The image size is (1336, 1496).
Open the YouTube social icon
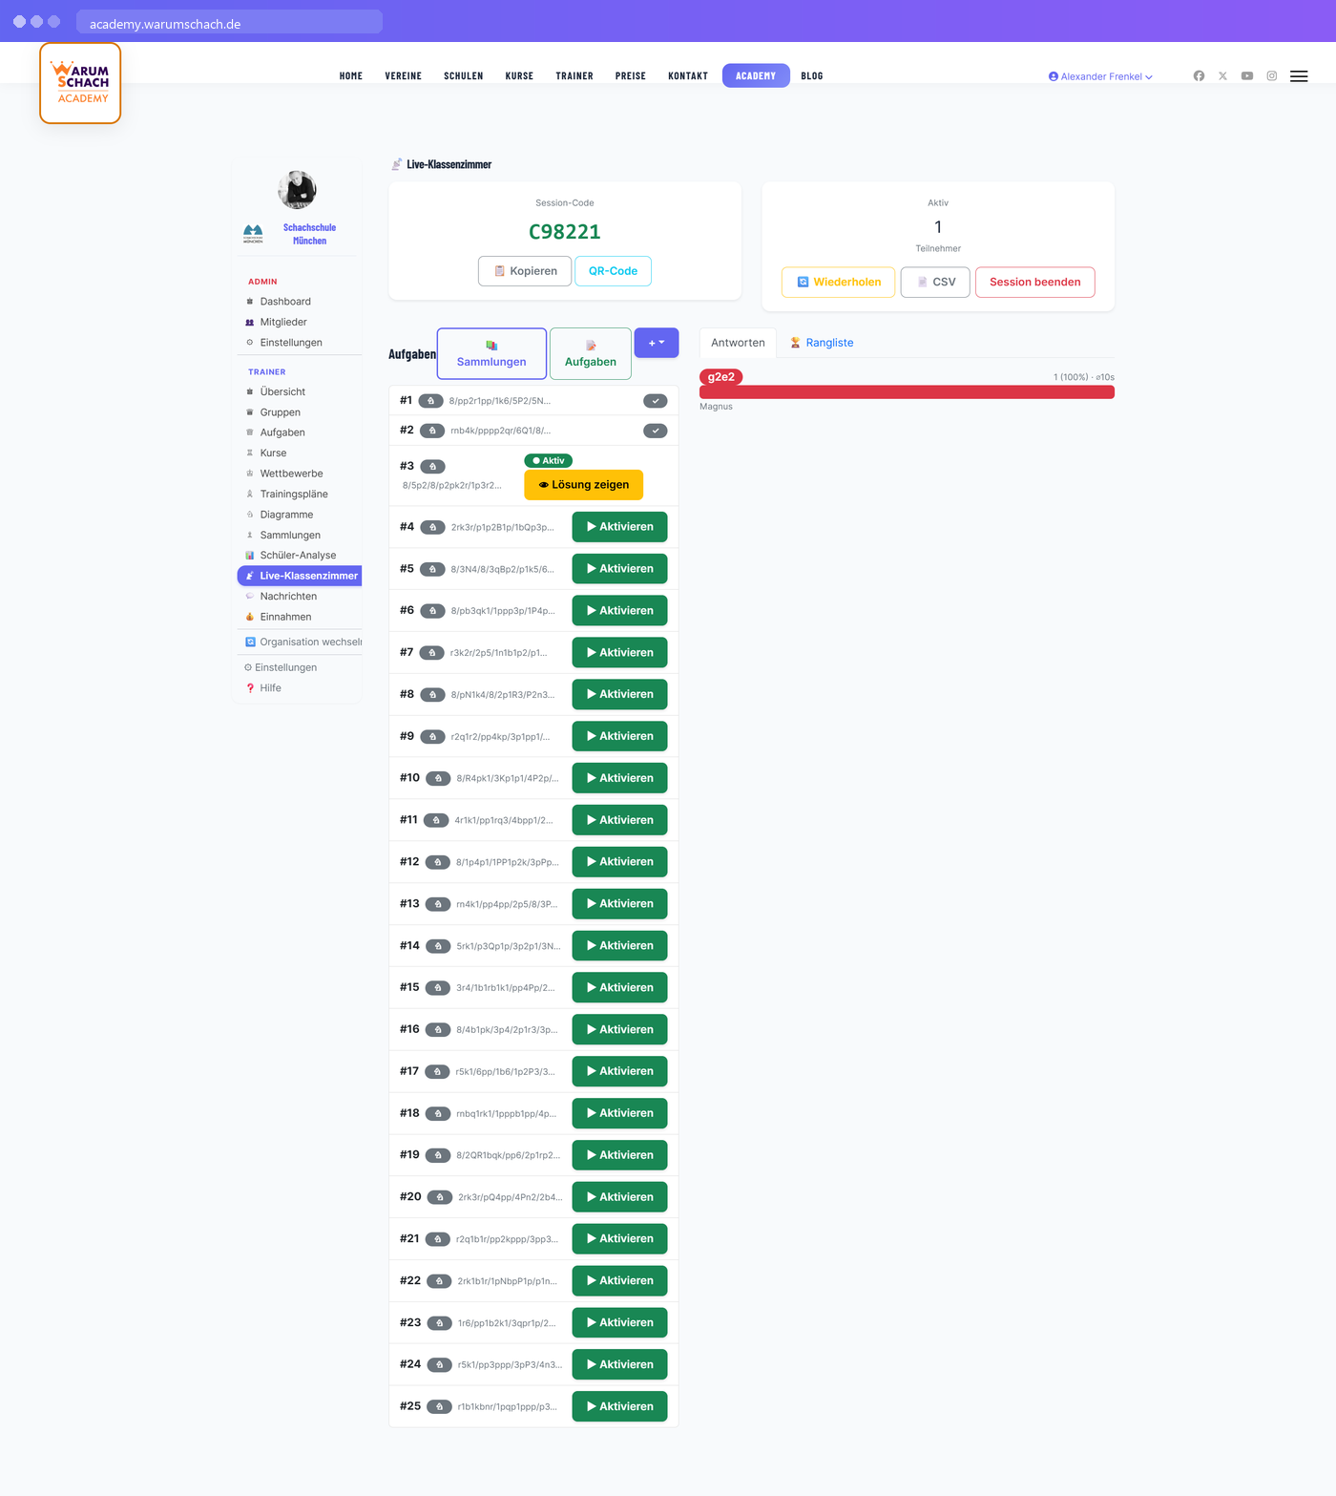coord(1247,76)
